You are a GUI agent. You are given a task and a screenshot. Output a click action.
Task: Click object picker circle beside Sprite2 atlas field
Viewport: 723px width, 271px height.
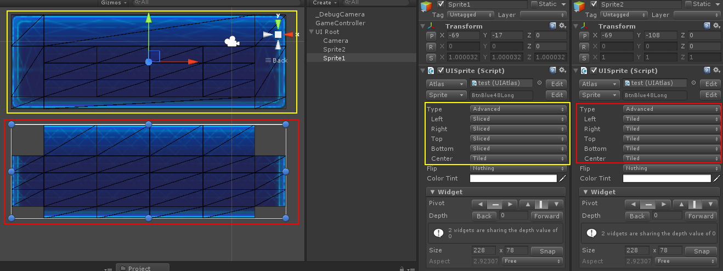[692, 83]
